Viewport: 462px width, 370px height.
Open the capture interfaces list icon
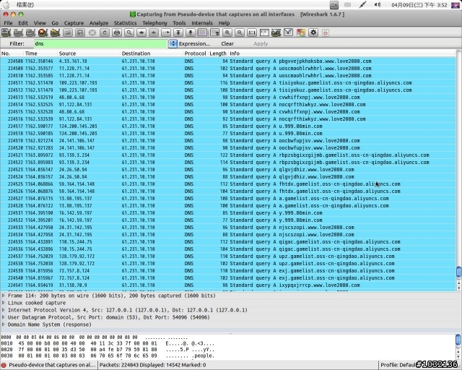[6, 33]
